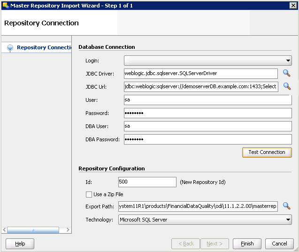Click into the JDBC Url field
The height and width of the screenshot is (252, 299).
coord(201,86)
